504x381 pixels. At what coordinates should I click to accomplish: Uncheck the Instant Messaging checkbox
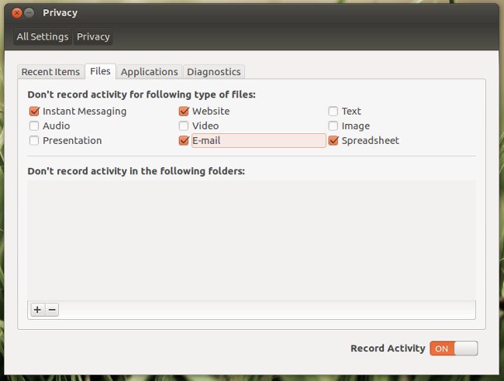(34, 112)
